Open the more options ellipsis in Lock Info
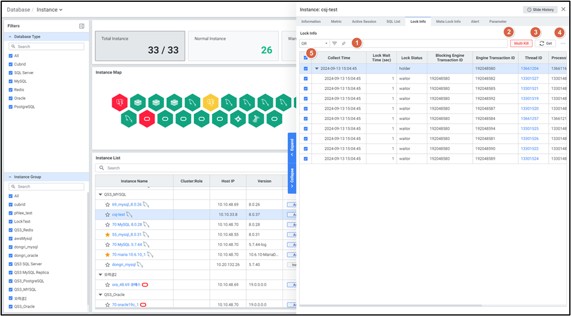Screen dimensions: 571x316 click(x=563, y=43)
